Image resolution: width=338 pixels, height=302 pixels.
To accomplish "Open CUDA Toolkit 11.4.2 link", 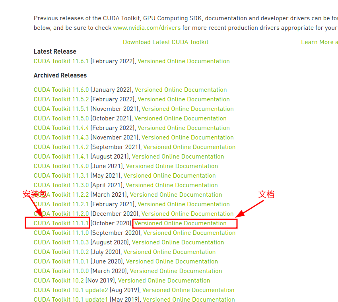I will click(61, 147).
